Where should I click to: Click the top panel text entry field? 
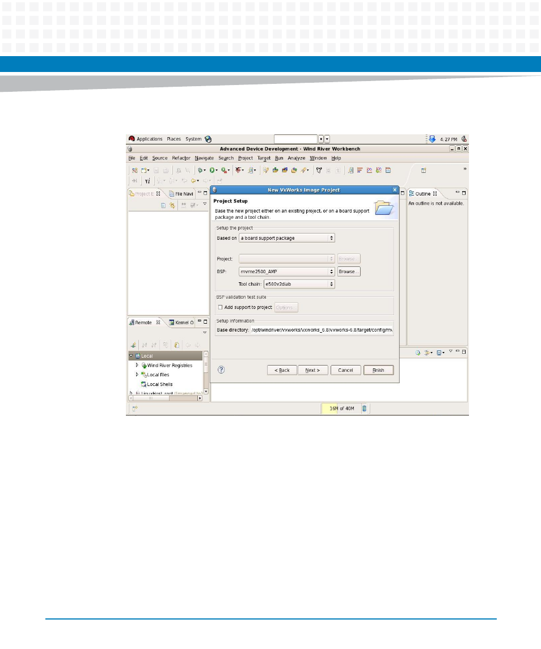(x=295, y=139)
